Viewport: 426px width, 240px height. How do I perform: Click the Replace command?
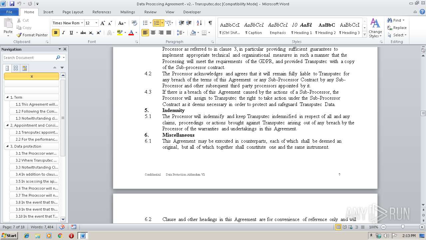[x=397, y=28]
